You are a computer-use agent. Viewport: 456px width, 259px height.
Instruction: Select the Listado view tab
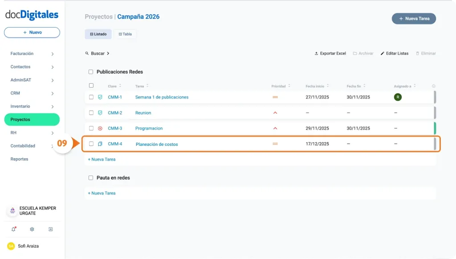pyautogui.click(x=98, y=34)
